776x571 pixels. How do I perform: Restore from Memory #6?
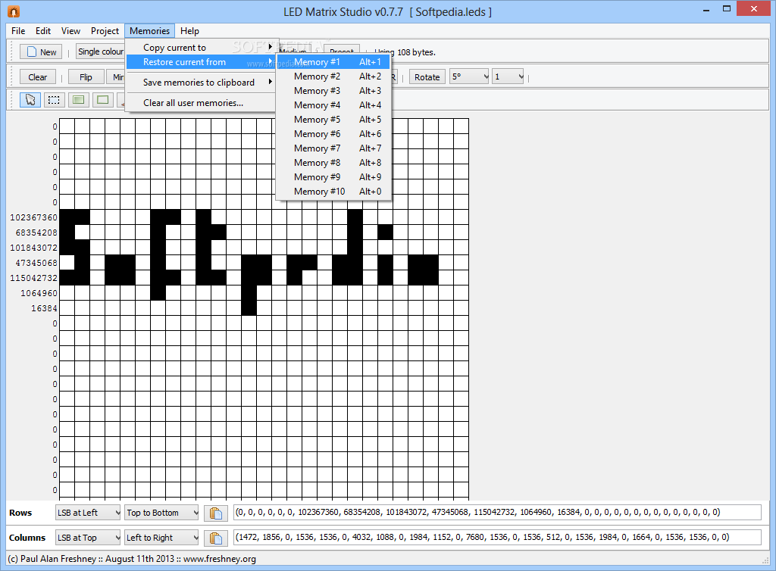tap(333, 133)
